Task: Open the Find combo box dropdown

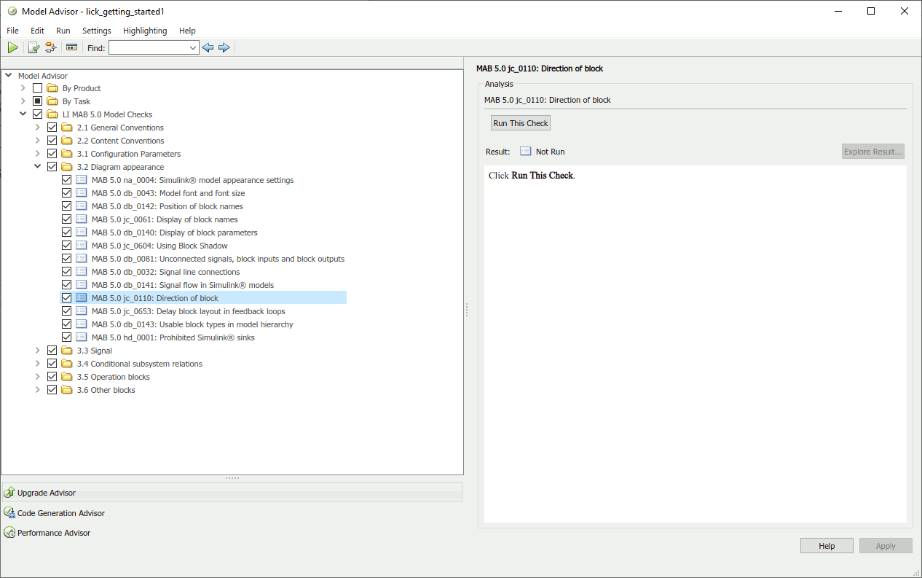Action: coord(193,47)
